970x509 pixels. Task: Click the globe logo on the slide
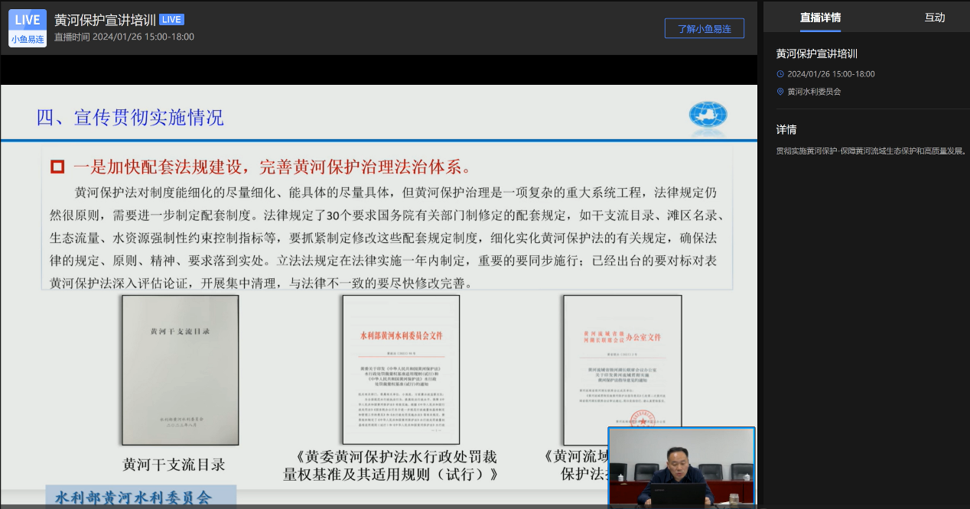pyautogui.click(x=708, y=117)
